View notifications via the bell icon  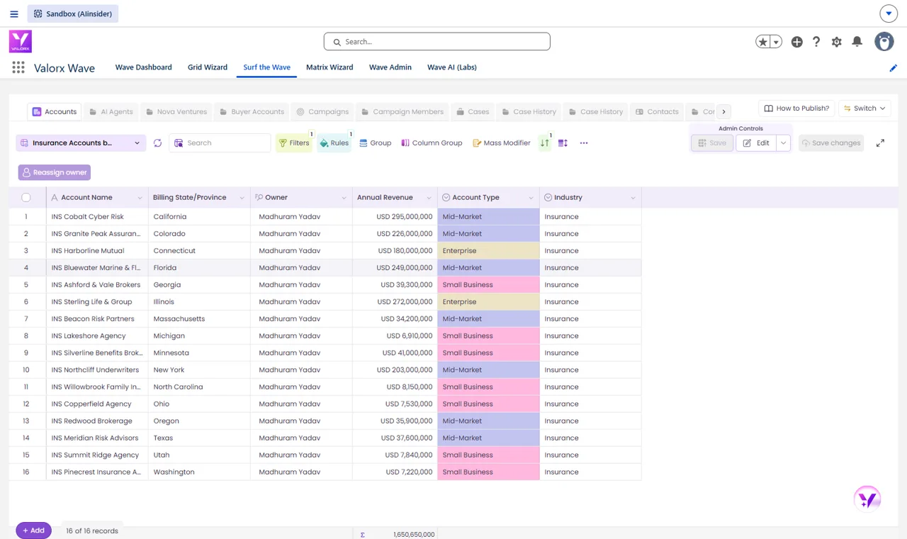tap(857, 42)
